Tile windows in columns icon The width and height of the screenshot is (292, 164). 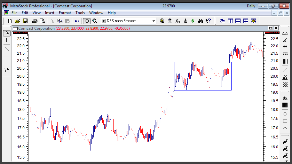click(230, 21)
